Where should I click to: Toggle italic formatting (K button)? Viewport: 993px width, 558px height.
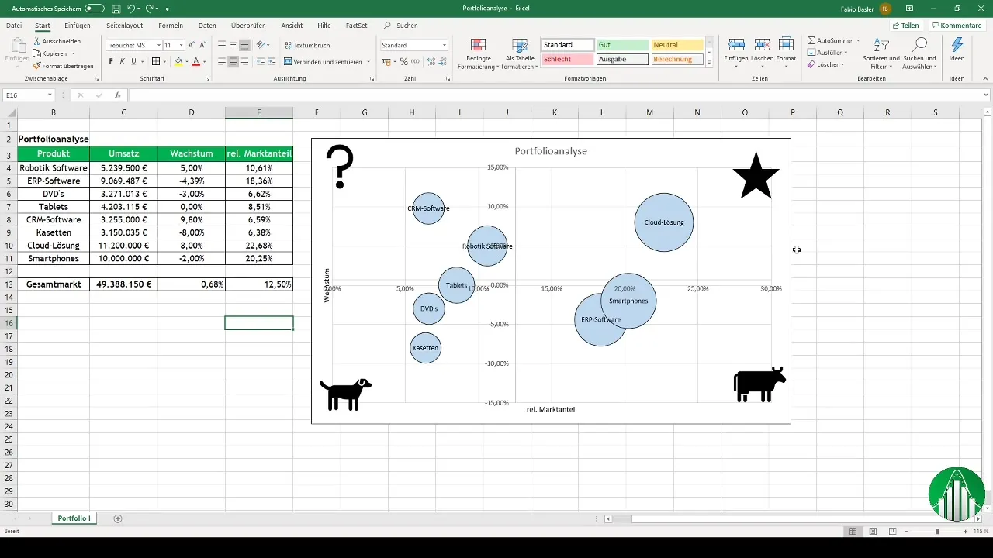pyautogui.click(x=122, y=61)
